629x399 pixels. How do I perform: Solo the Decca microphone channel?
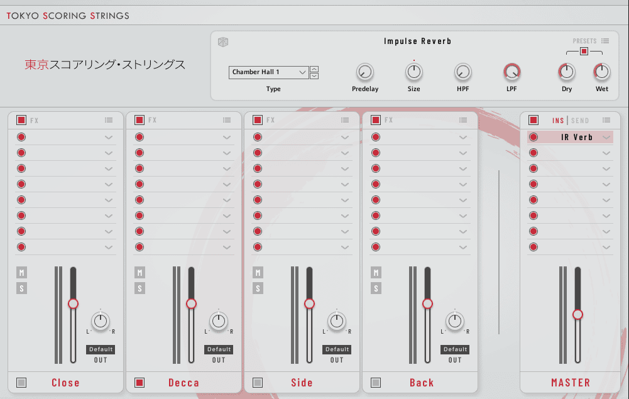(140, 288)
